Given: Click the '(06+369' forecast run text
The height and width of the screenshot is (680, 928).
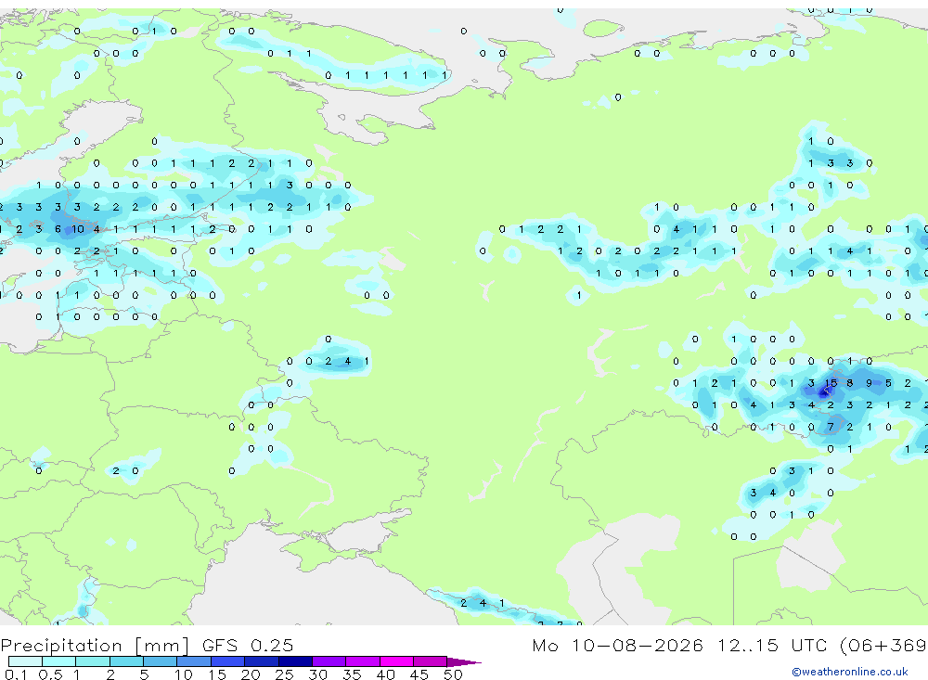Looking at the screenshot, I should pyautogui.click(x=883, y=645).
